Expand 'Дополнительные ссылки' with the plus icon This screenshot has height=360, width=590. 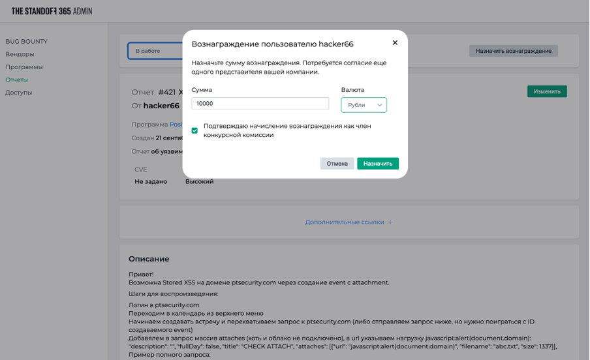click(390, 222)
